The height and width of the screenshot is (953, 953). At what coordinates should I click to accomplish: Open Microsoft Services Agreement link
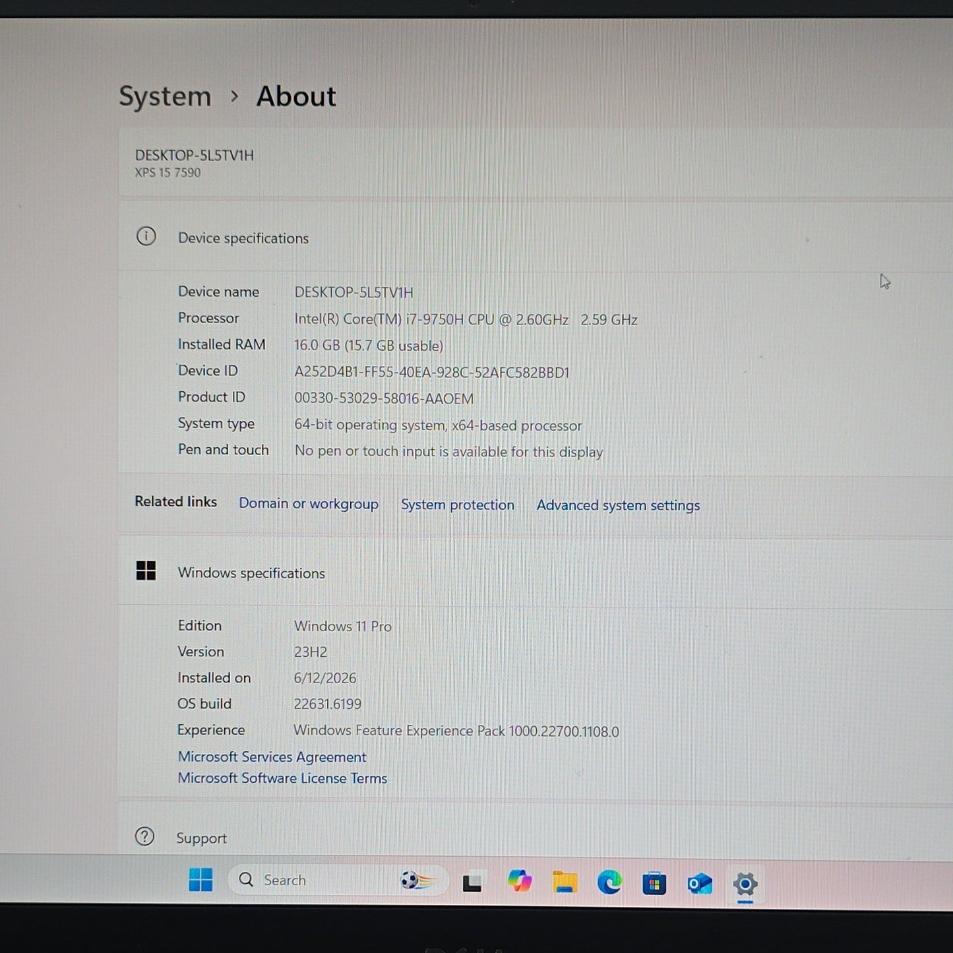(272, 757)
